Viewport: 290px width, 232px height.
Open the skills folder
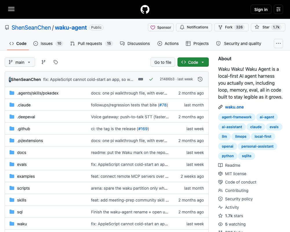(x=22, y=200)
